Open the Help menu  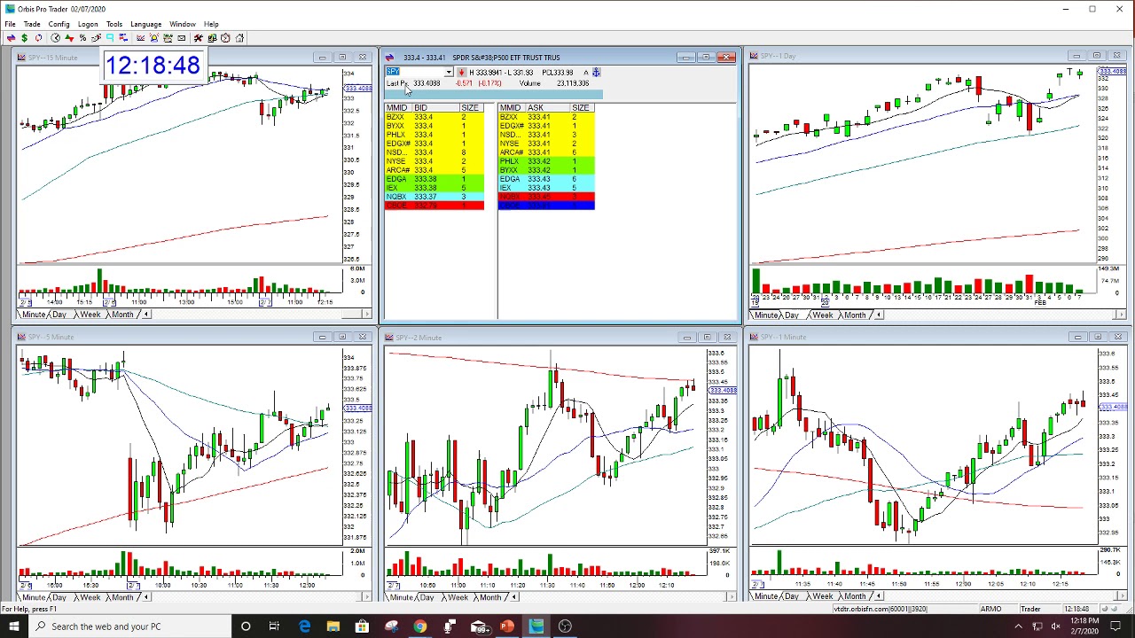click(211, 24)
